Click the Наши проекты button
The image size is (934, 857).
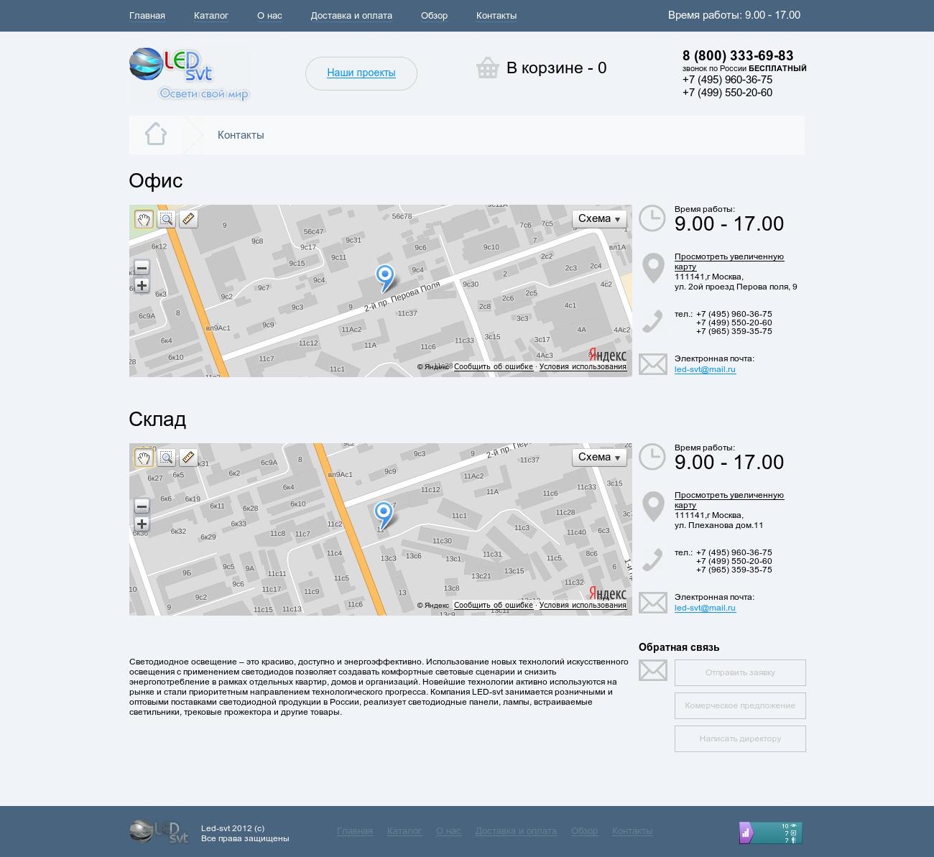point(361,73)
